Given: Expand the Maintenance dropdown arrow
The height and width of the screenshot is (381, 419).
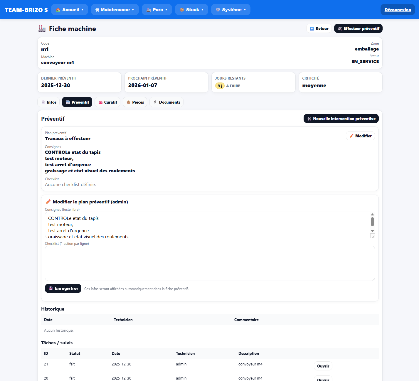Looking at the screenshot, I should point(133,10).
